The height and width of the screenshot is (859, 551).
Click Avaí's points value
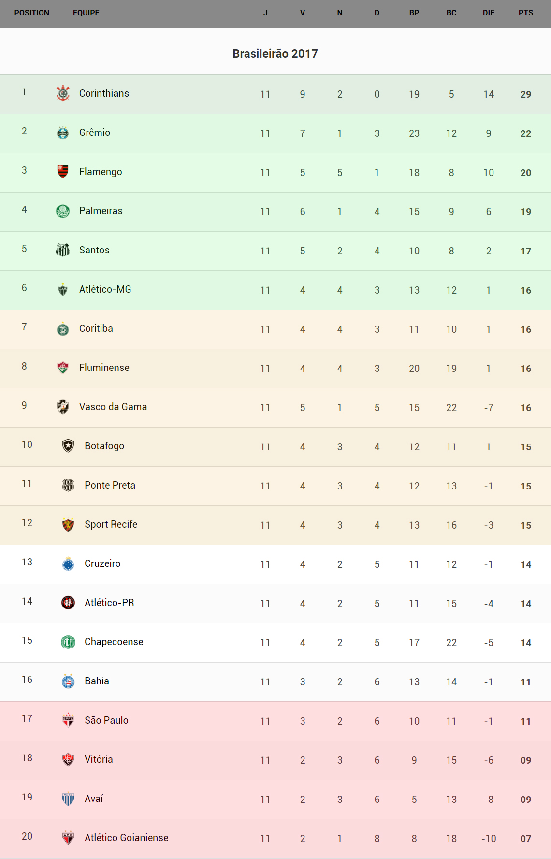click(525, 800)
